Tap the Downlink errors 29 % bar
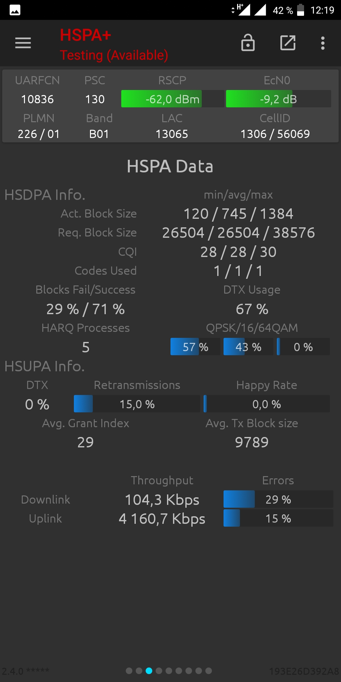341x682 pixels. point(278,499)
